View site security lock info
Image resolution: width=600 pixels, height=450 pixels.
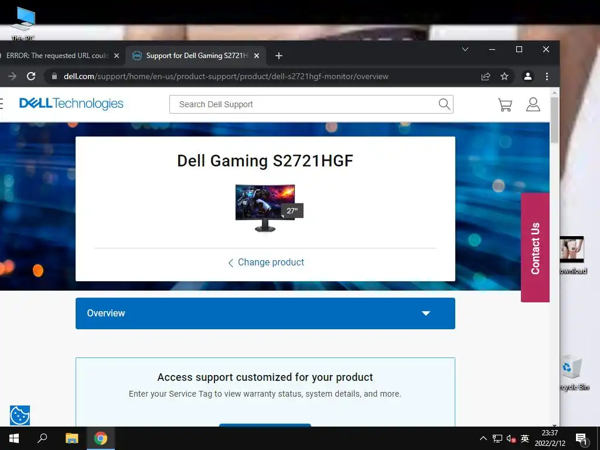pos(54,76)
